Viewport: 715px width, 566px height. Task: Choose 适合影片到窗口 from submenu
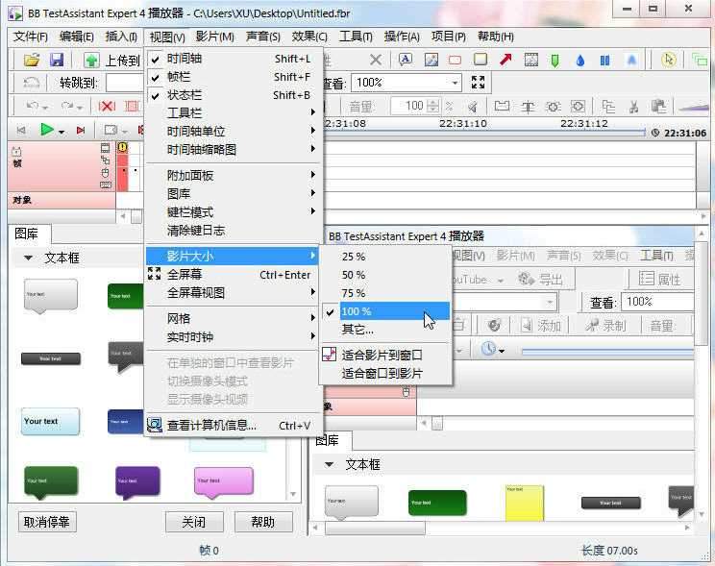(x=382, y=355)
